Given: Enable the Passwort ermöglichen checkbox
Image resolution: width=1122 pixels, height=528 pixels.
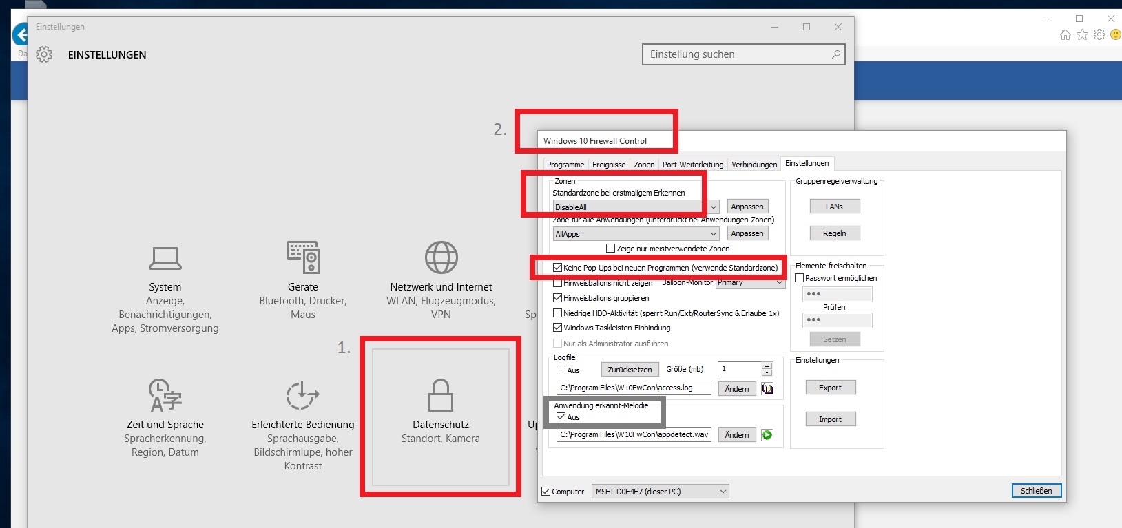Looking at the screenshot, I should coord(800,278).
